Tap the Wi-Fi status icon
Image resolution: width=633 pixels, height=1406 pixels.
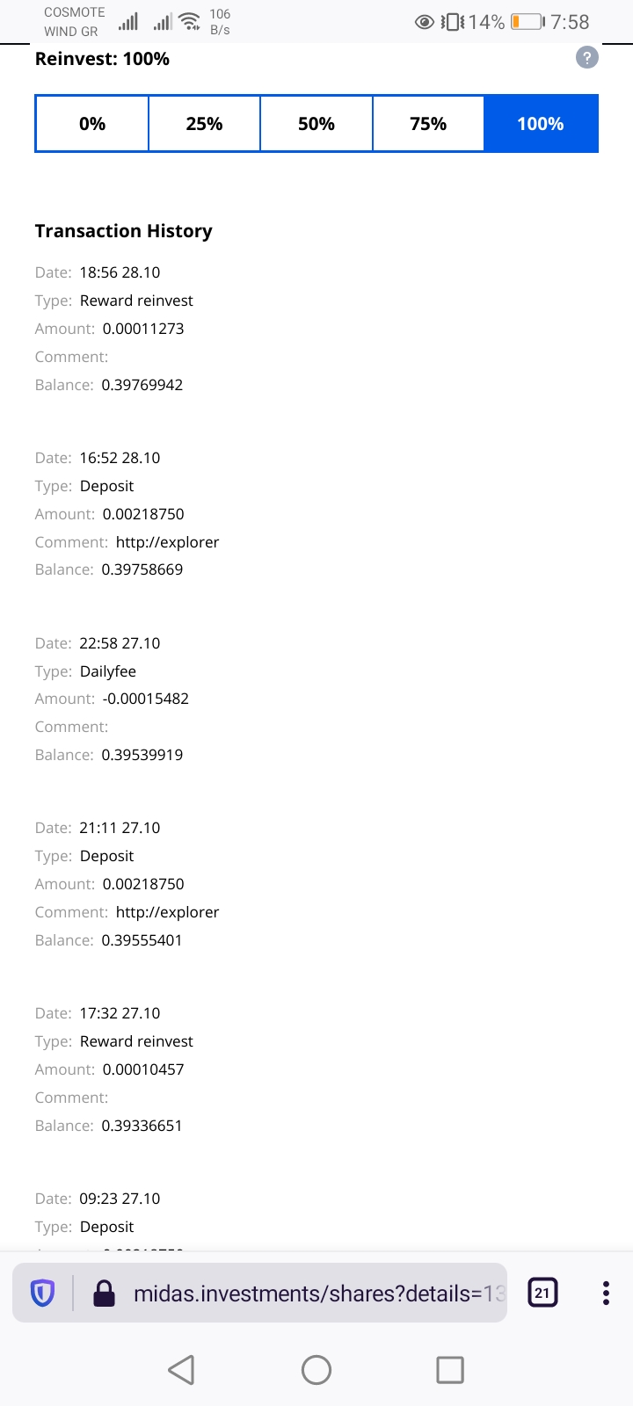[x=189, y=21]
